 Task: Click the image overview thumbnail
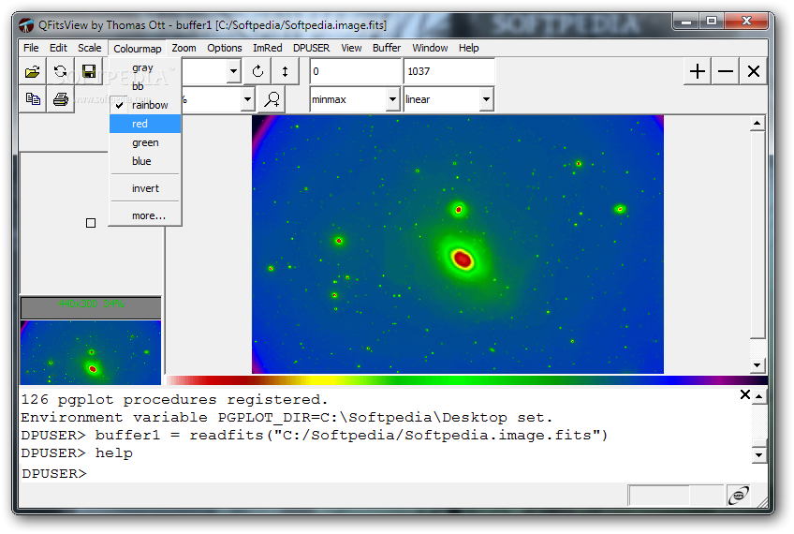pyautogui.click(x=91, y=352)
